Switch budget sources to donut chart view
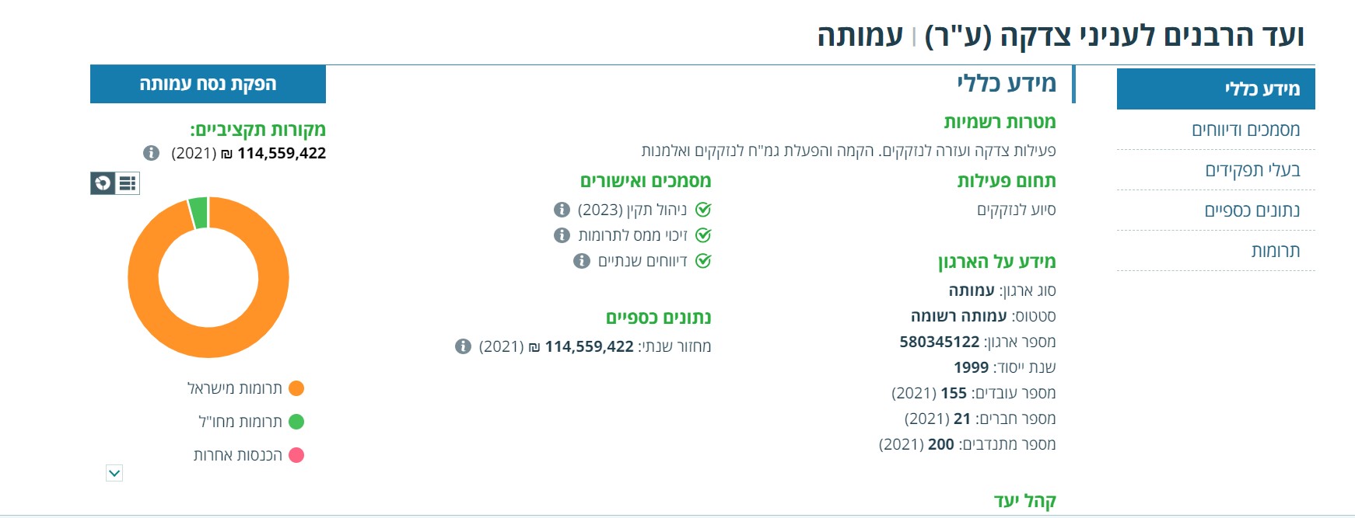The width and height of the screenshot is (1355, 518). pos(103,183)
